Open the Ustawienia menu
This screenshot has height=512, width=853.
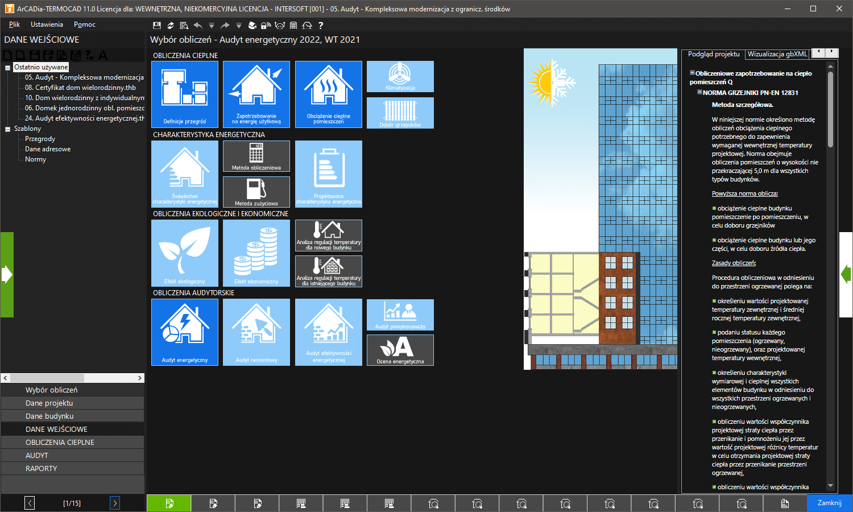click(x=47, y=24)
